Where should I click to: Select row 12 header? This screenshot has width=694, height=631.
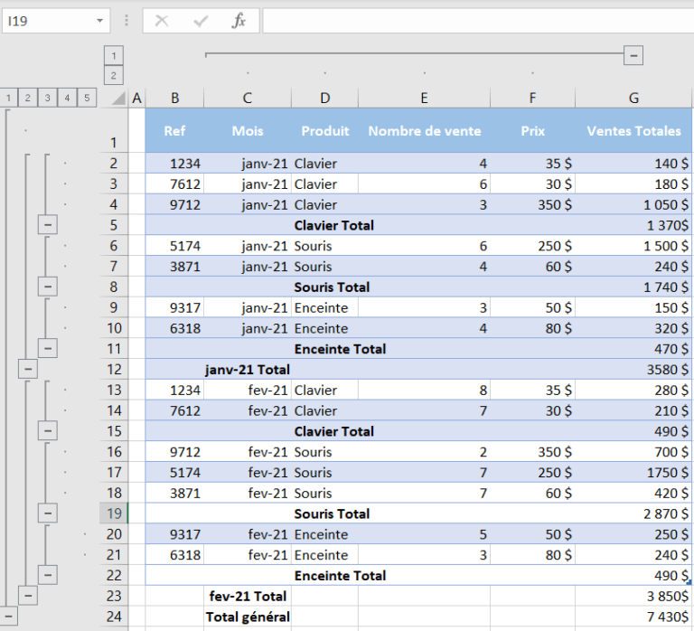(114, 370)
